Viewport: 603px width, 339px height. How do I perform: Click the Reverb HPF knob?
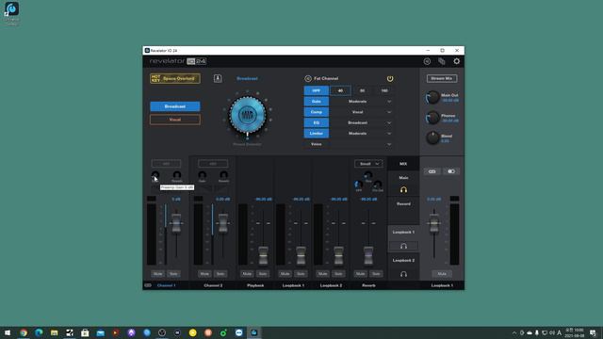tap(358, 185)
